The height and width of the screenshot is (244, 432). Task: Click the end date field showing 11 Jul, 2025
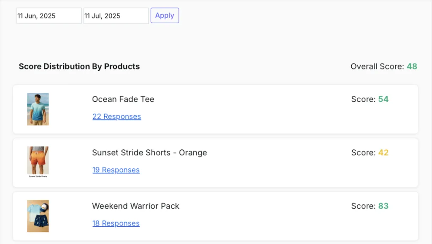(x=116, y=16)
